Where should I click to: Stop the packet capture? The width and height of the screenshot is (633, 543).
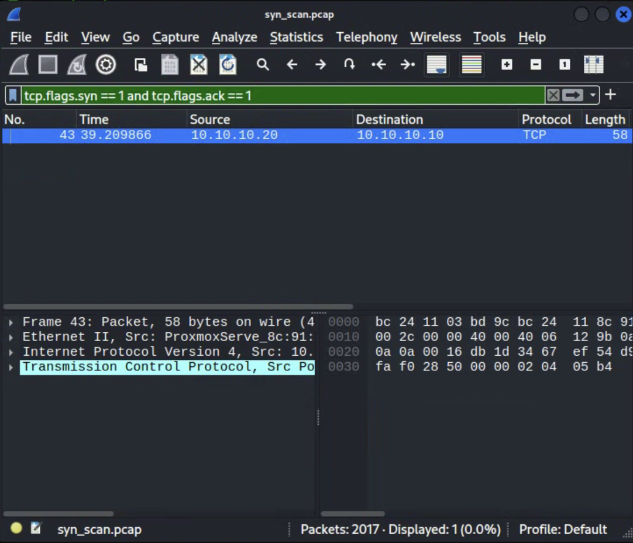tap(47, 64)
